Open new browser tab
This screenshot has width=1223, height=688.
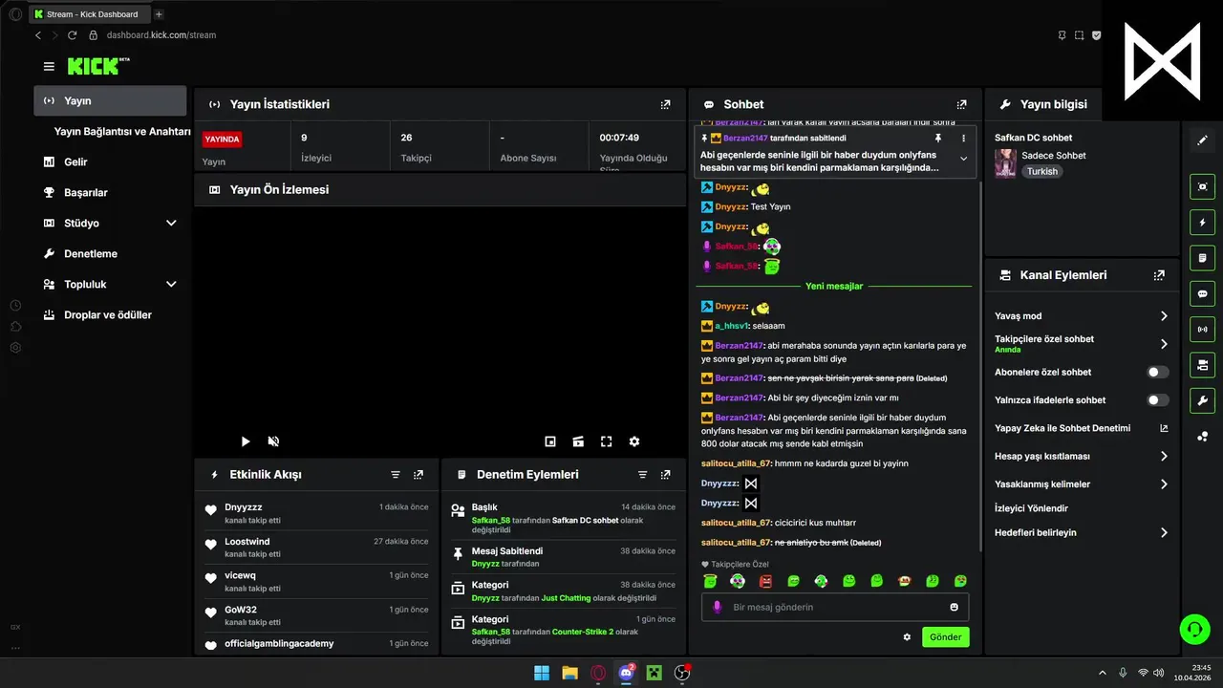tap(159, 14)
